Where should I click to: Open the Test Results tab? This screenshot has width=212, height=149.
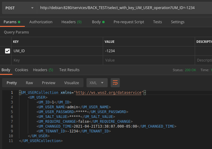(69, 70)
